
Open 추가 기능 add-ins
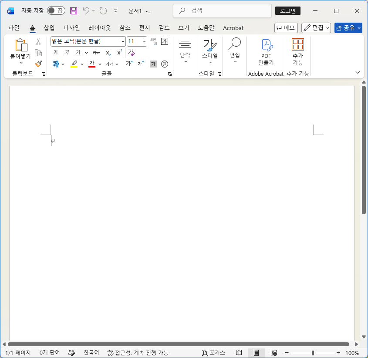tap(297, 52)
